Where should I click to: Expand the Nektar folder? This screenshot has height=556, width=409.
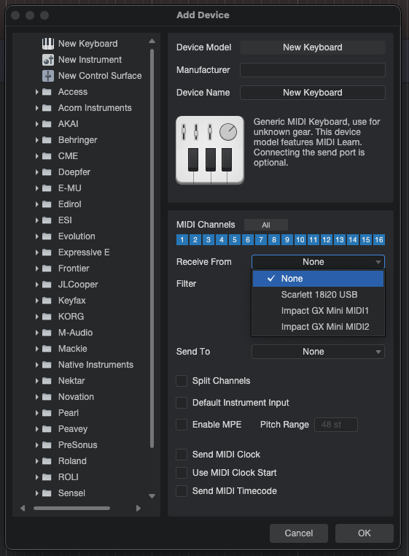(37, 381)
